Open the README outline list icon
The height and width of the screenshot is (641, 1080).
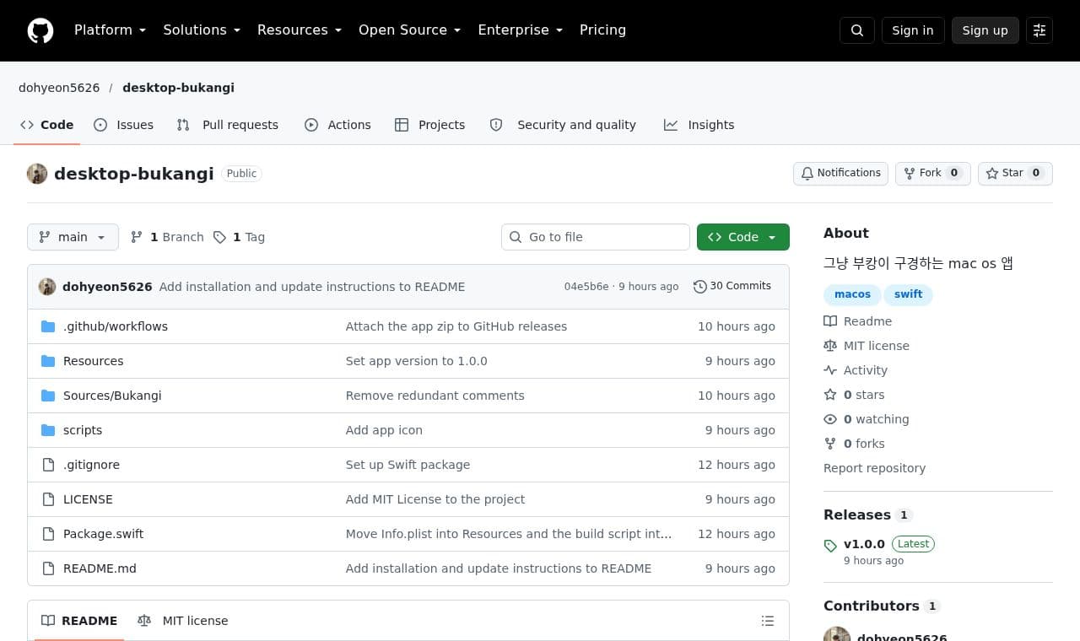click(768, 621)
